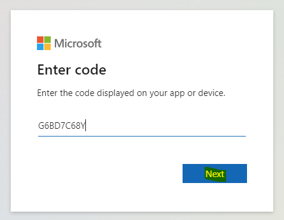Submit the code using the blue Next button
Screen dimensions: 284x220
click(215, 173)
